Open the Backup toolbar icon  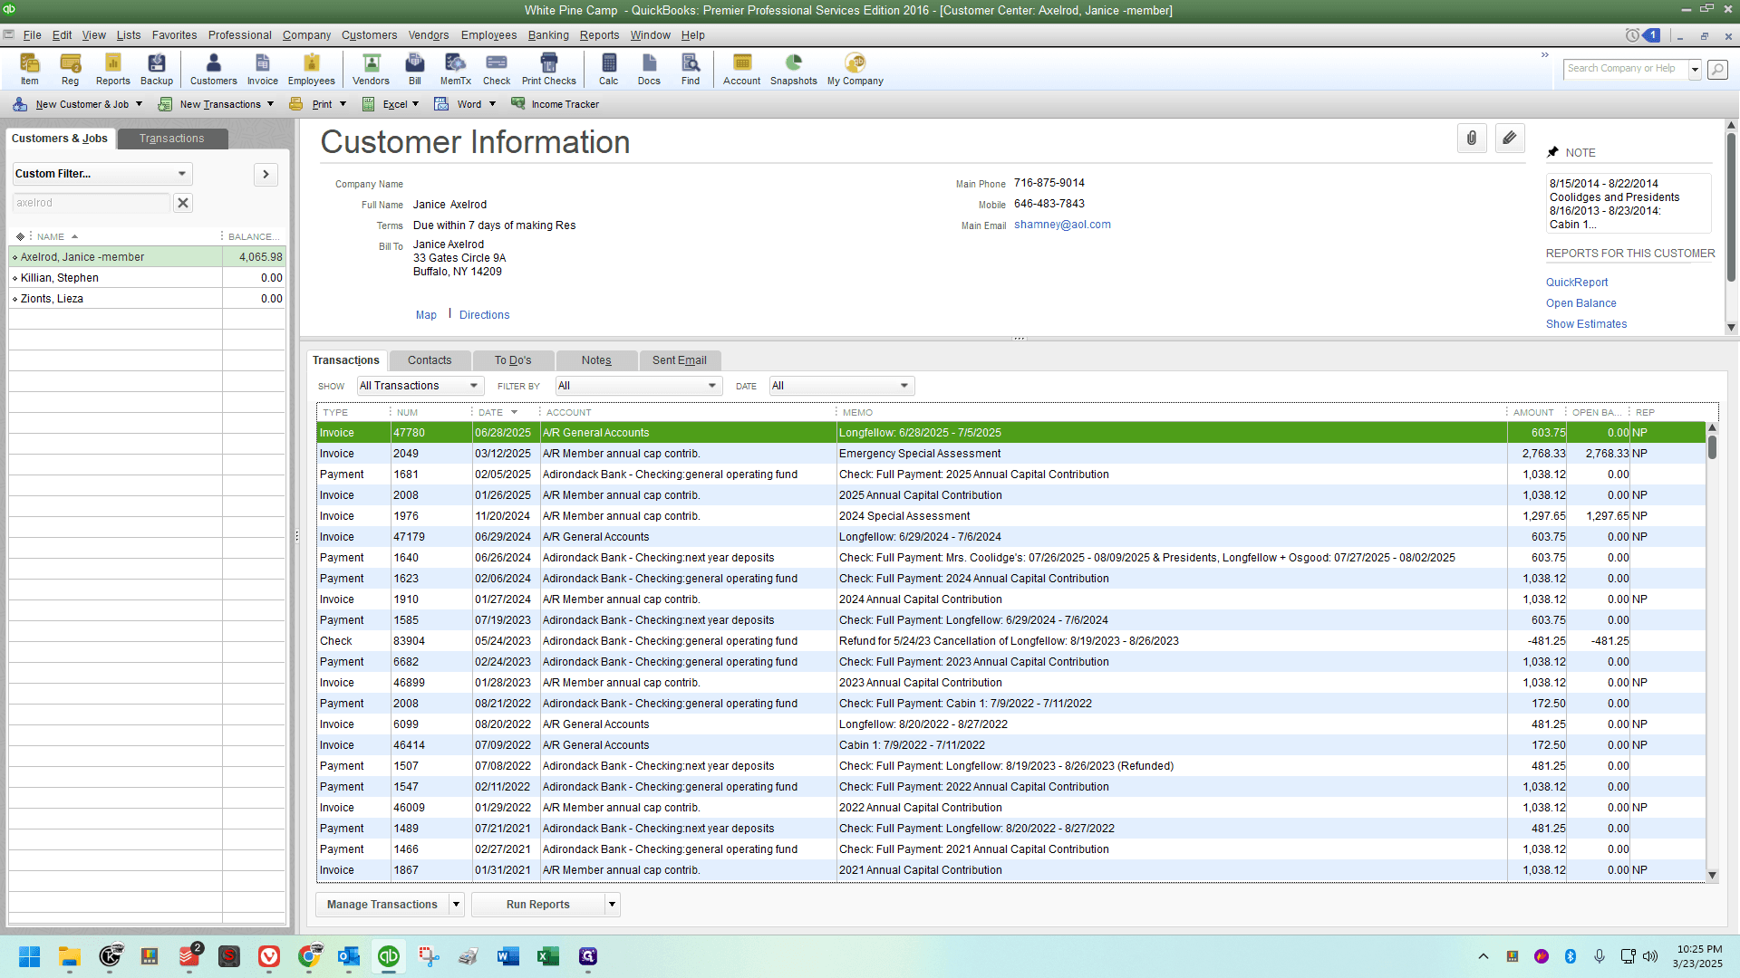point(156,69)
